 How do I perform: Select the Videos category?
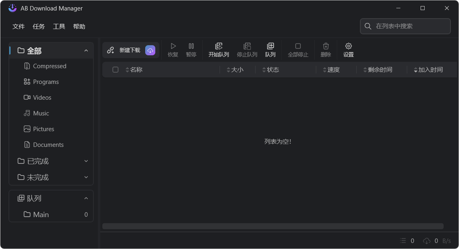51,98
